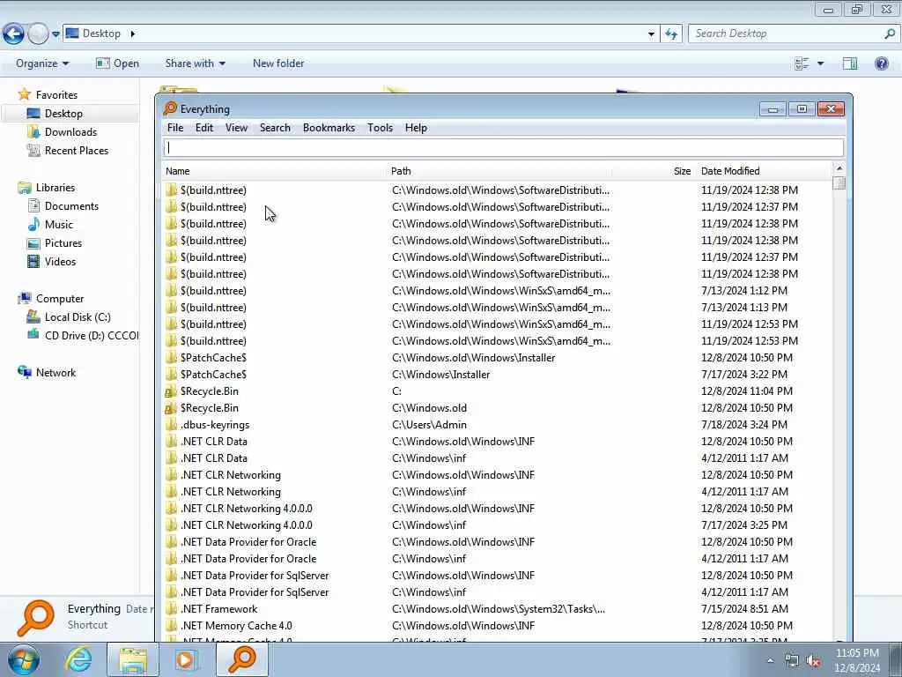The width and height of the screenshot is (902, 677).
Task: Open Pictures library in navigation pane
Action: [63, 243]
